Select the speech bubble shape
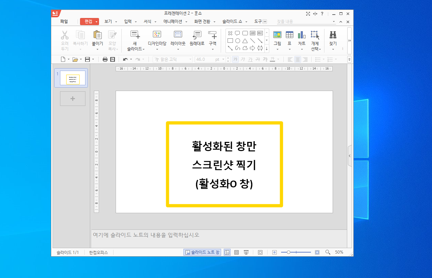The image size is (432, 278). pos(238,33)
